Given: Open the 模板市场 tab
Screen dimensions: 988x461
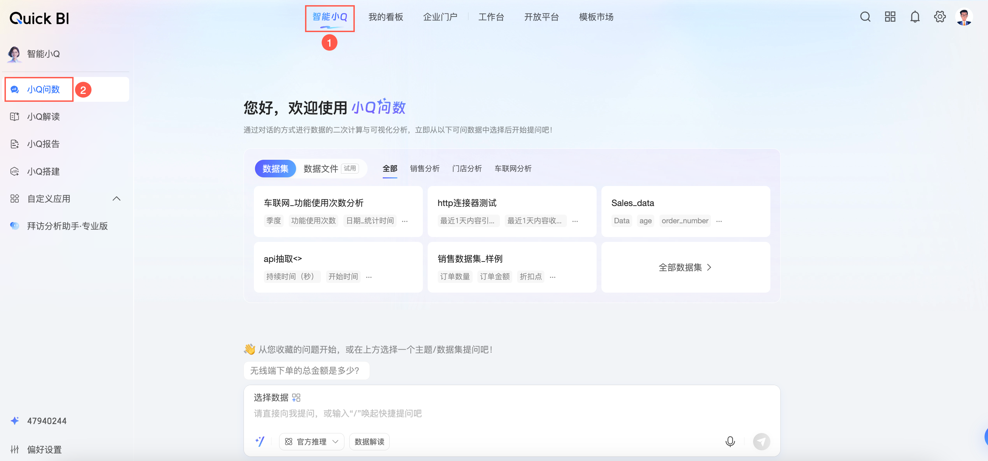Looking at the screenshot, I should tap(596, 17).
